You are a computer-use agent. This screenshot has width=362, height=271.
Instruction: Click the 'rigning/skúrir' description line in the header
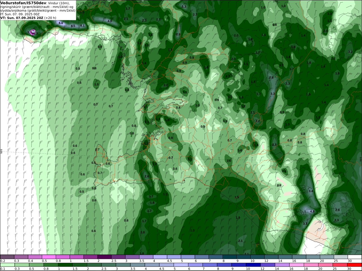(x=37, y=7)
